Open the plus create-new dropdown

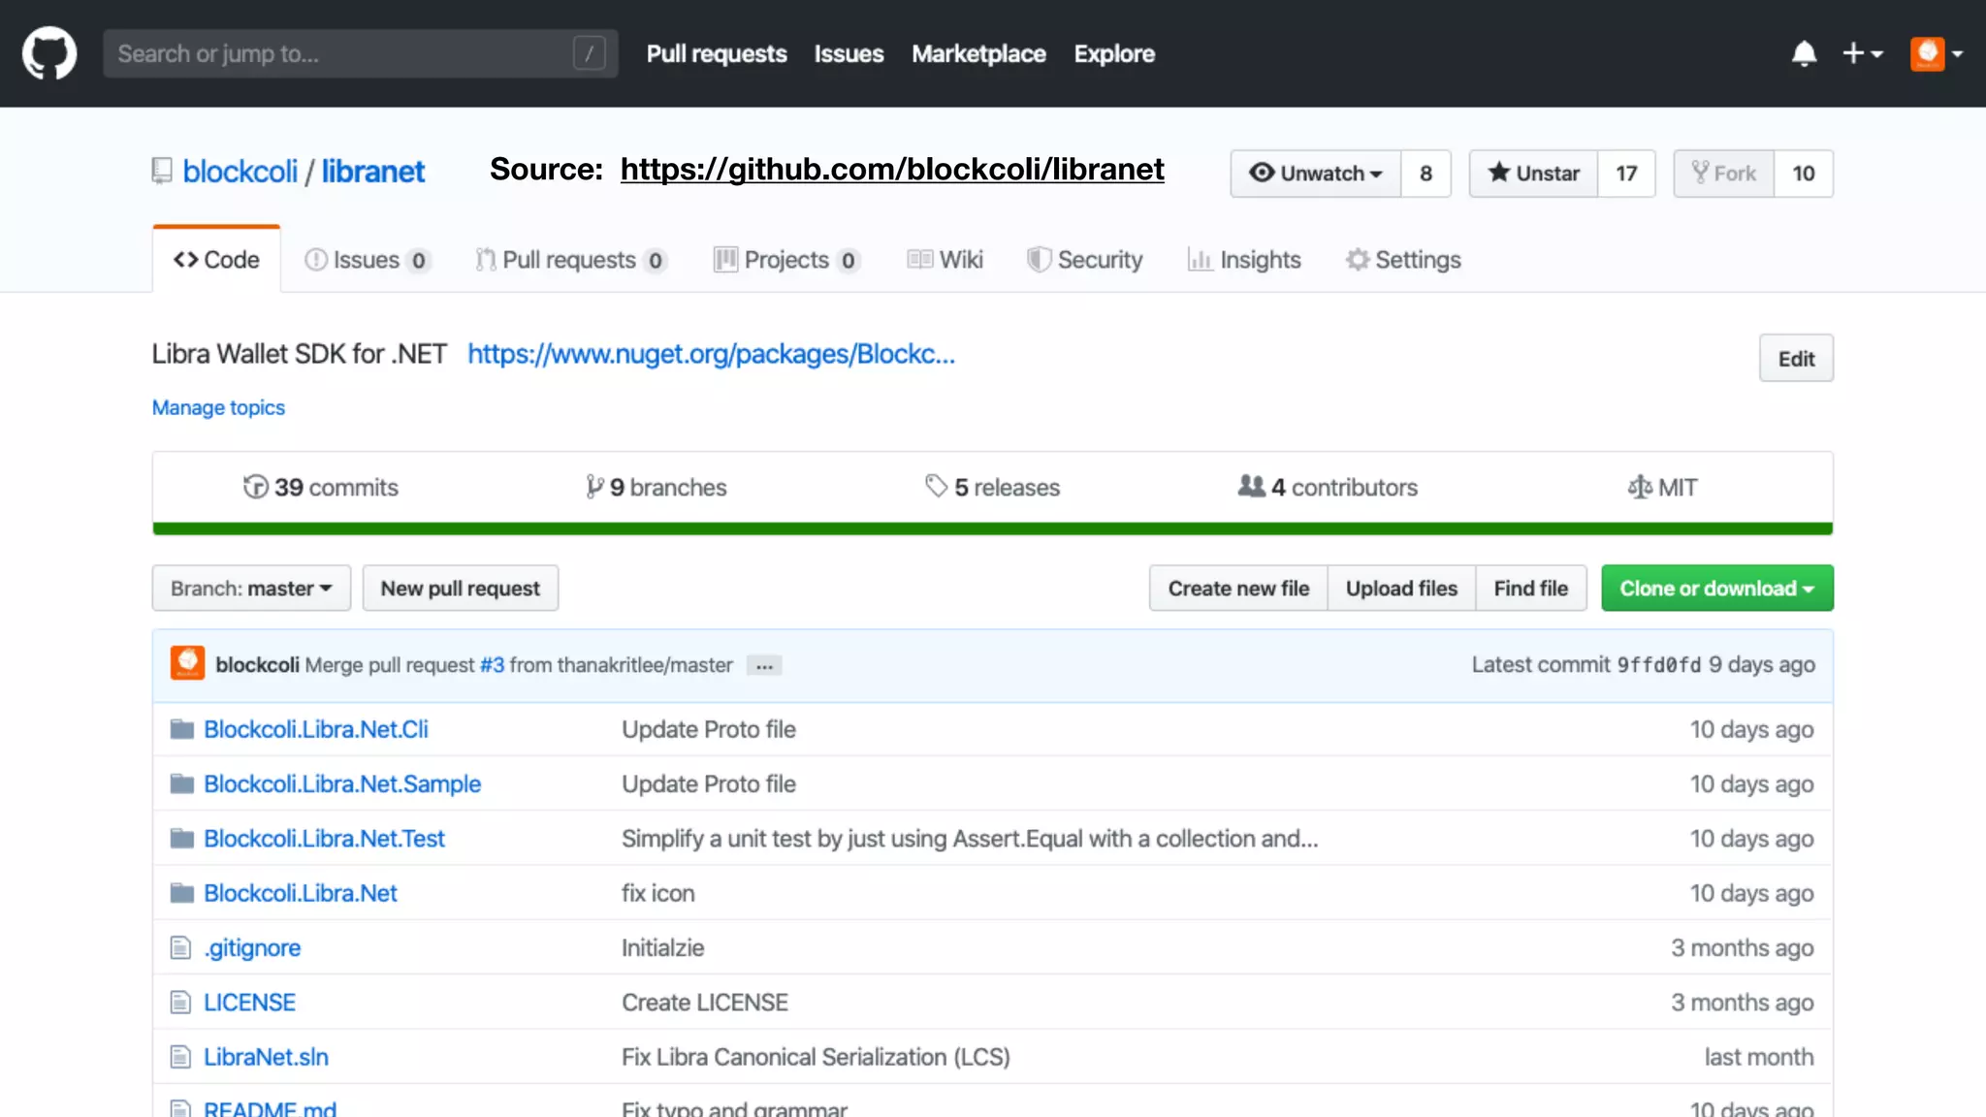tap(1862, 53)
